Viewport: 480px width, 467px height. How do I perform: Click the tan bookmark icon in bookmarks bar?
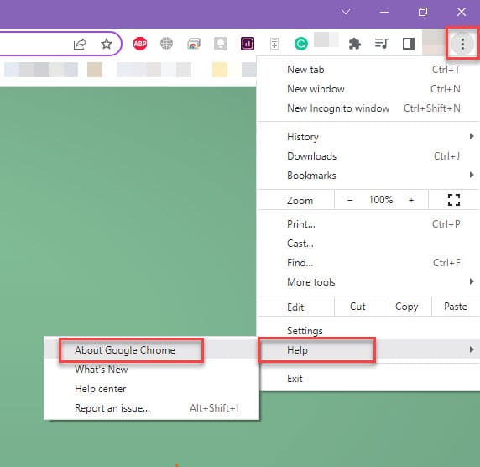point(95,70)
